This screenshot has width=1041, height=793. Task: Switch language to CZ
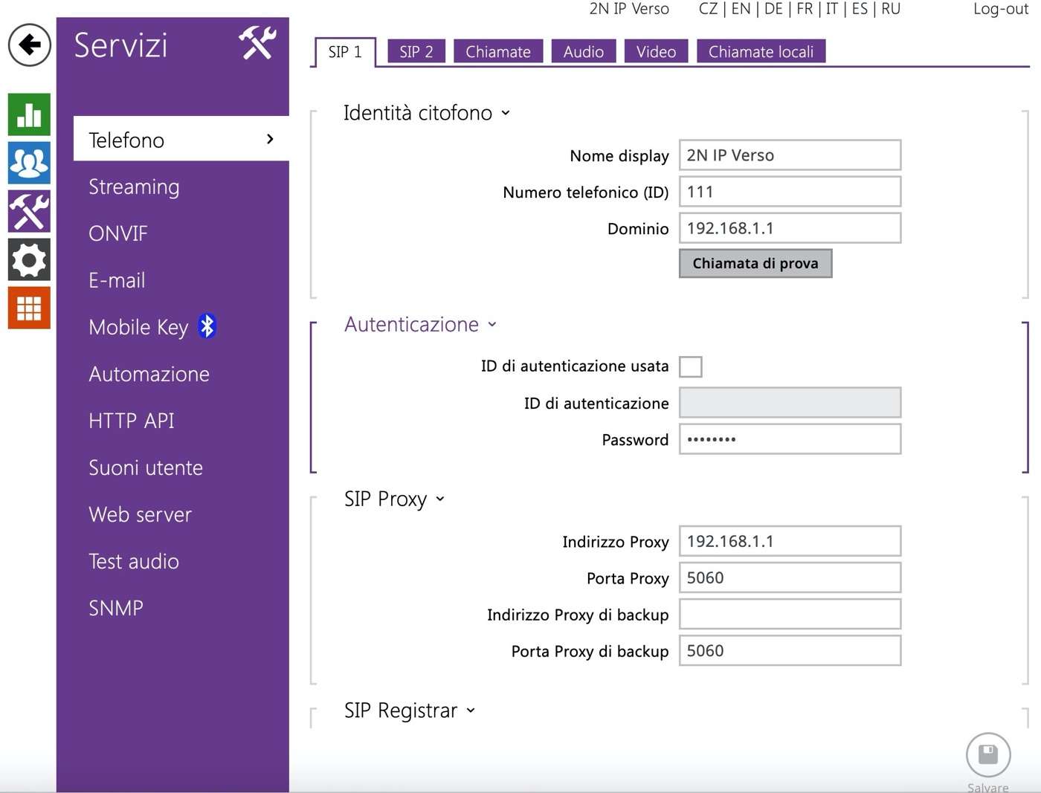[x=709, y=9]
